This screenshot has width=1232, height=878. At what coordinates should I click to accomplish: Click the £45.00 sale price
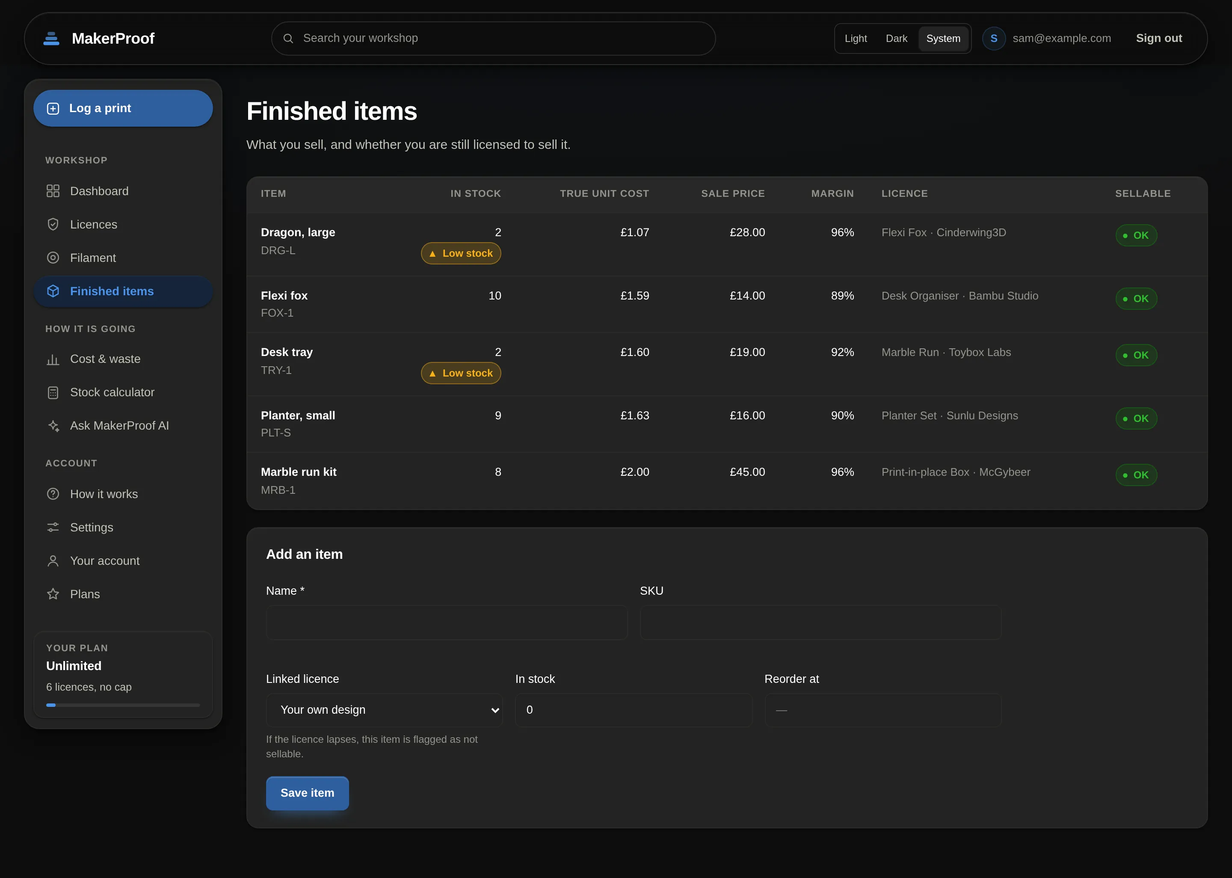pyautogui.click(x=747, y=472)
